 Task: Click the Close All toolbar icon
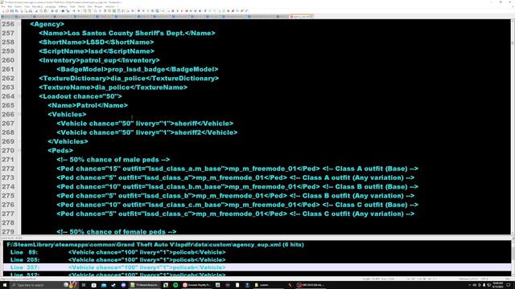click(x=26, y=10)
